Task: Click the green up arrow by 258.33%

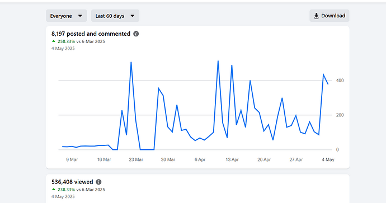Action: pyautogui.click(x=54, y=41)
